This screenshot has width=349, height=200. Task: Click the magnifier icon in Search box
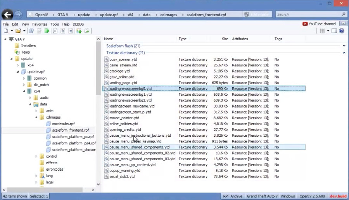tap(343, 15)
